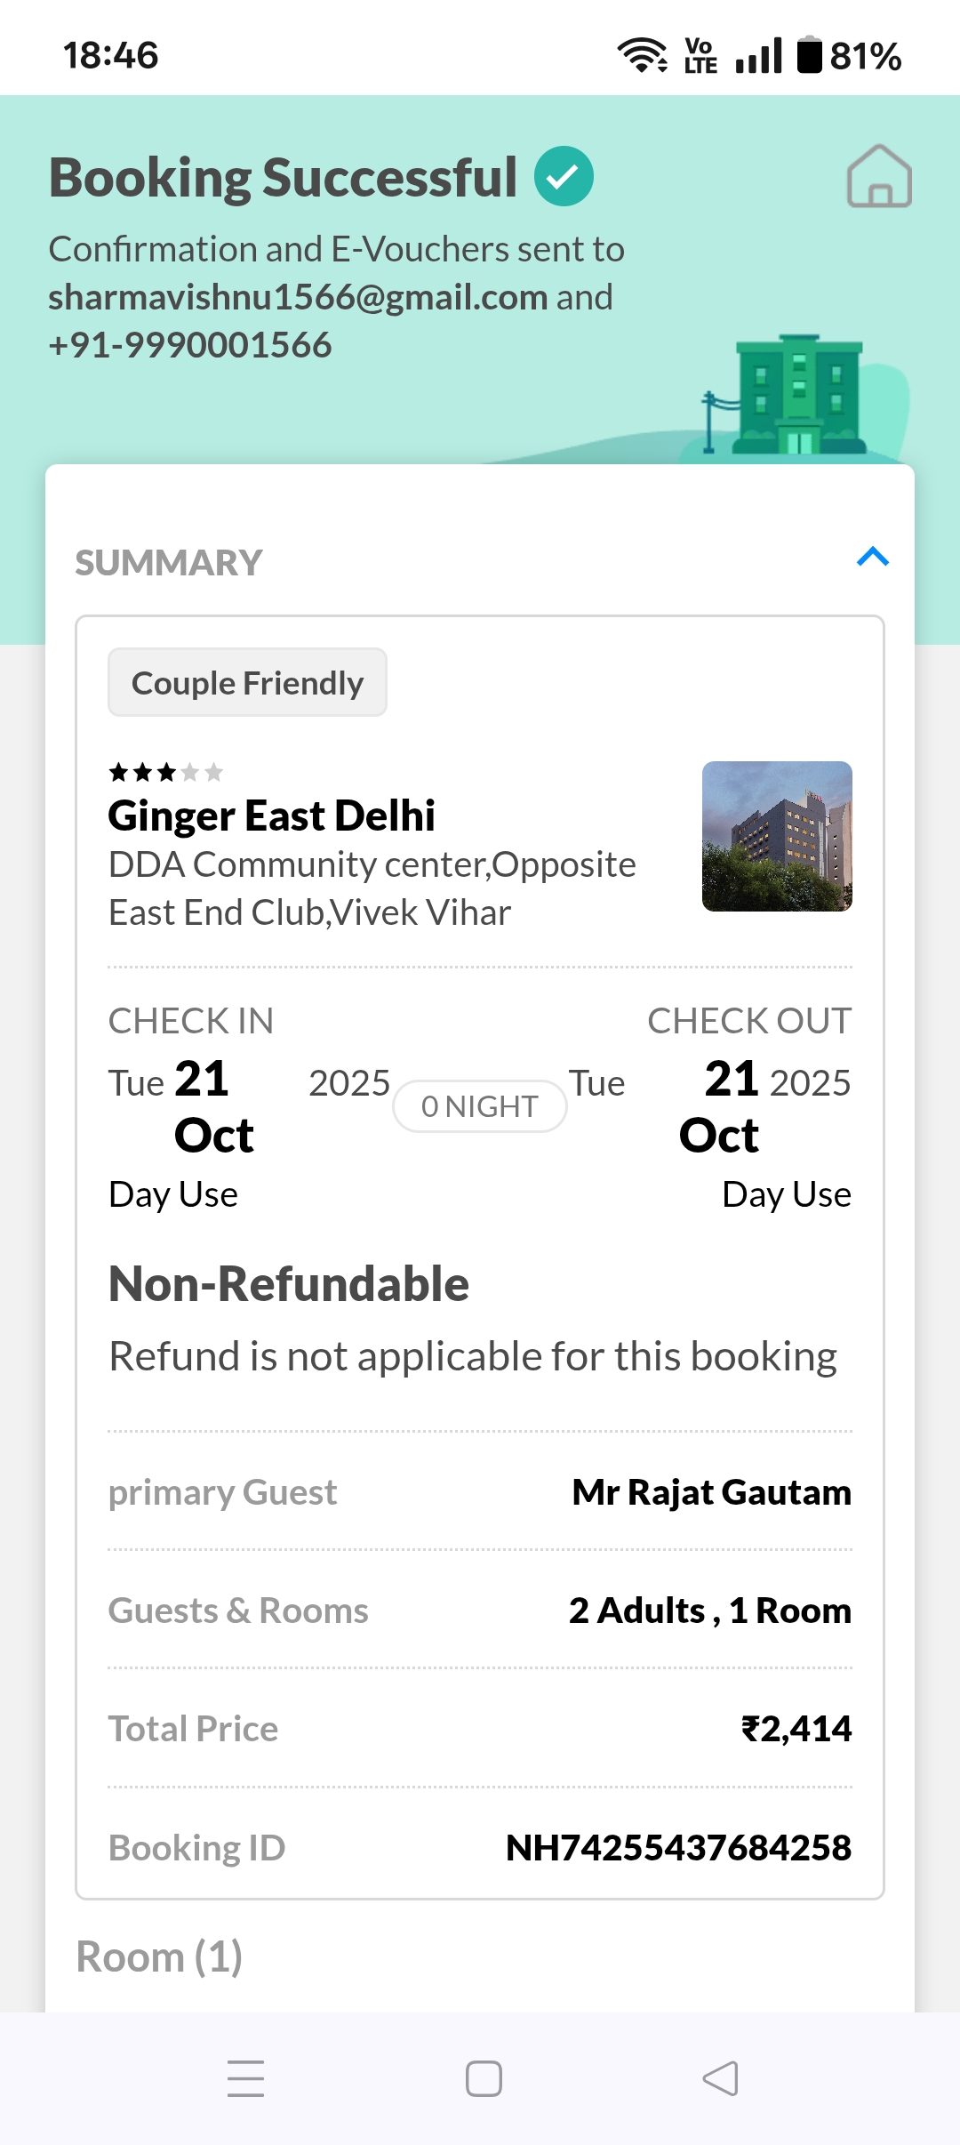Tap the 0 Night duration badge
Viewport: 960px width, 2145px height.
[x=480, y=1106]
